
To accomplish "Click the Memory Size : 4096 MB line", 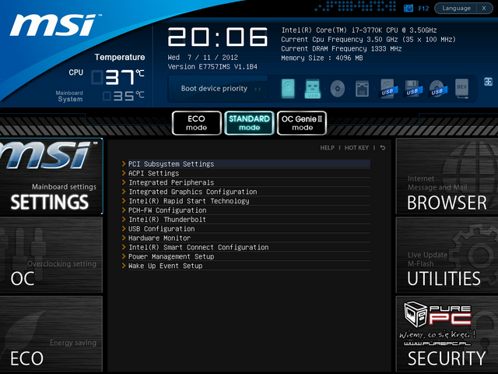I will pos(321,58).
